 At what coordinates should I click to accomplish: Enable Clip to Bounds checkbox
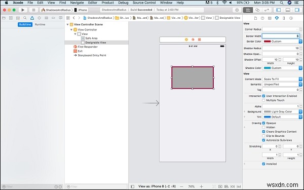click(x=263, y=136)
